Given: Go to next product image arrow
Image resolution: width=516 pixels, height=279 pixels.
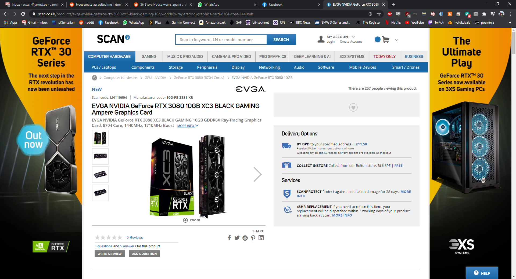Looking at the screenshot, I should 257,174.
